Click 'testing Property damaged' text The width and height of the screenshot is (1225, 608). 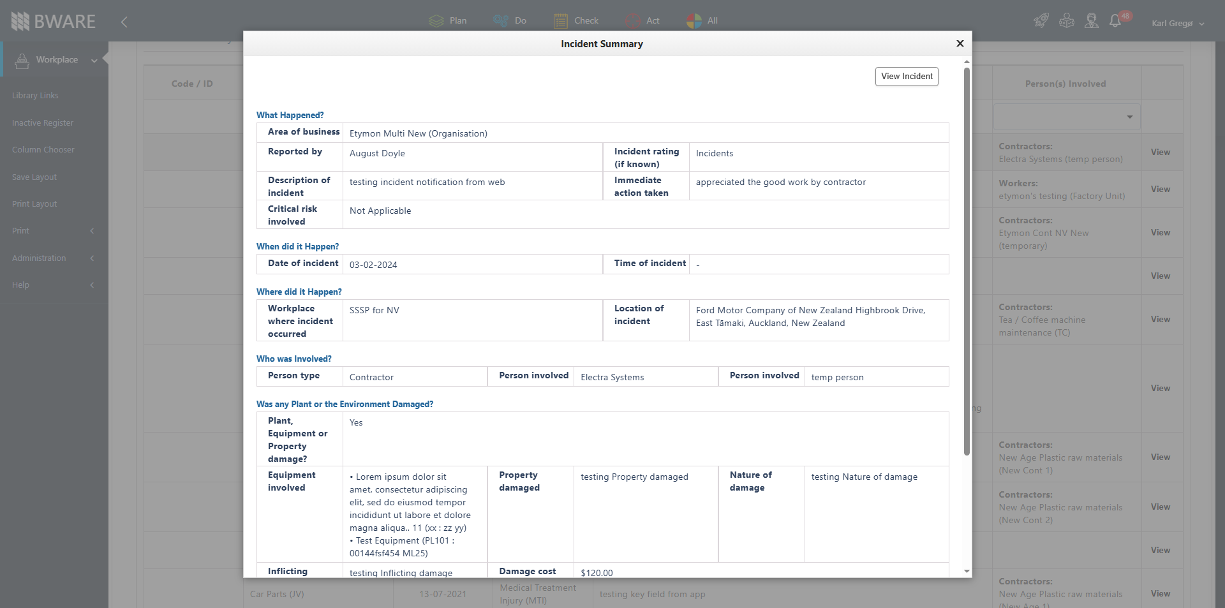[634, 477]
